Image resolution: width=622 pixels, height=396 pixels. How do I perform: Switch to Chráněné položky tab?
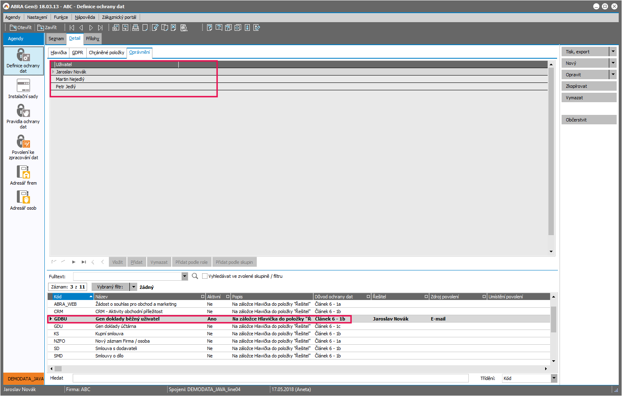pyautogui.click(x=106, y=53)
